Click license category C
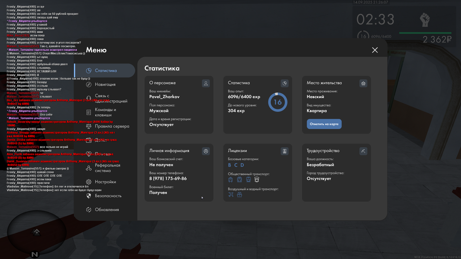Screen dimensions: 461x259 pyautogui.click(x=236, y=165)
